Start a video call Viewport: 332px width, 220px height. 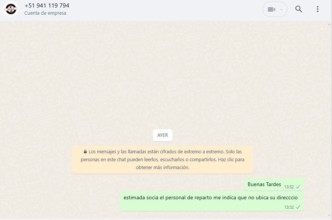pyautogui.click(x=271, y=9)
